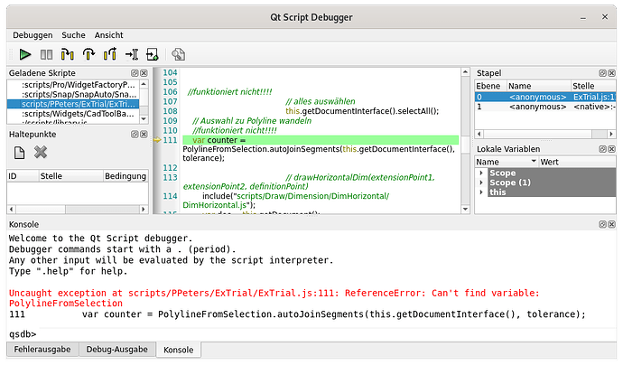
Task: Select the scripts/Widgets/CadToolBa... script entry
Action: pyautogui.click(x=77, y=114)
